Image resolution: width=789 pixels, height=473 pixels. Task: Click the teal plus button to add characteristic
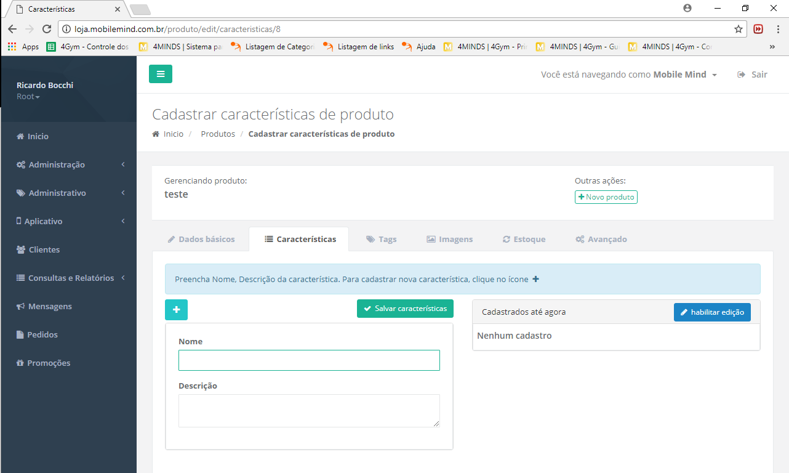(x=176, y=310)
